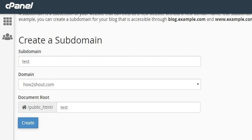Click the word "subdomain" in description text
Image resolution: width=252 pixels, height=140 pixels.
77,19
